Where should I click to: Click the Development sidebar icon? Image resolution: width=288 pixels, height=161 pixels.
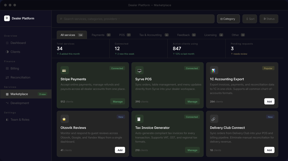pyautogui.click(x=7, y=103)
